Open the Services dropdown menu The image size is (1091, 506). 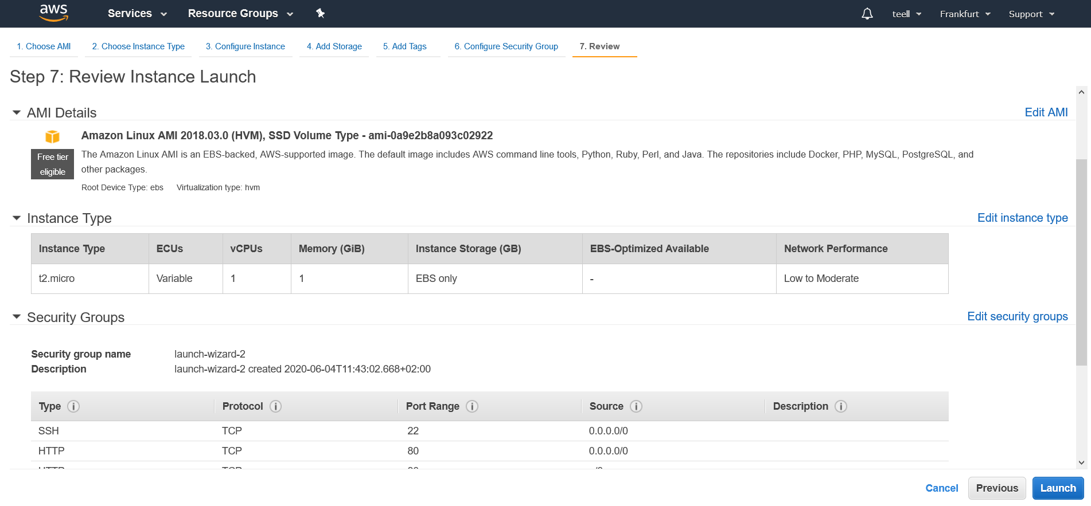pyautogui.click(x=137, y=14)
